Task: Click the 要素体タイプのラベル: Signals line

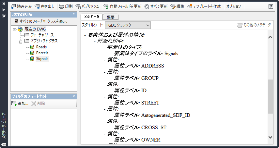Action: pos(146,54)
